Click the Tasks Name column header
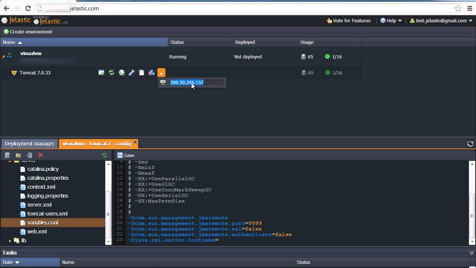 click(x=177, y=262)
